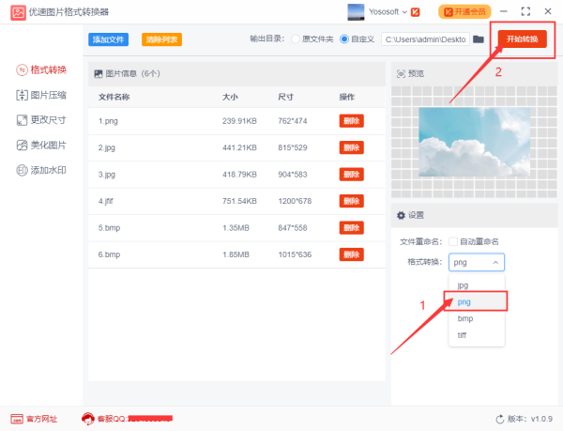Select the 自定义 output radio option
Screen dimensions: 563x431
[344, 39]
